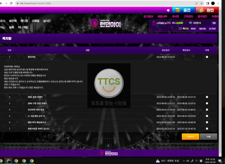Go to 미니게임 menu
225x164 pixels.
click(x=23, y=27)
